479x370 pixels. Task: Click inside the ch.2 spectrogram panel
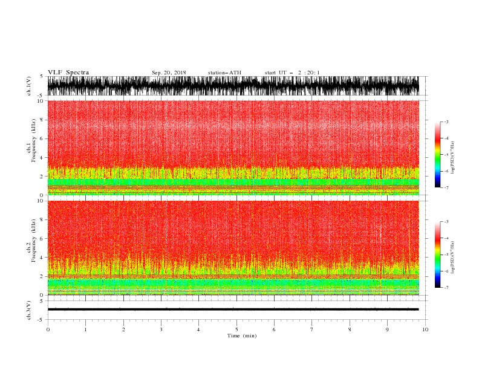[x=233, y=248]
